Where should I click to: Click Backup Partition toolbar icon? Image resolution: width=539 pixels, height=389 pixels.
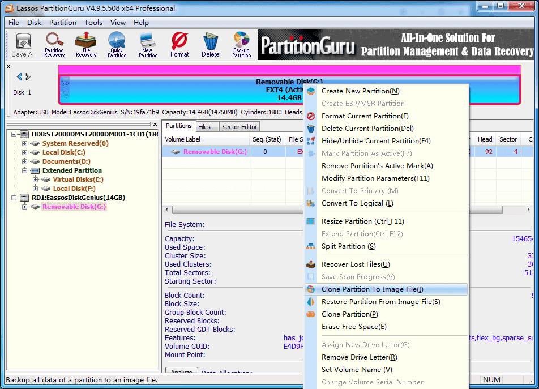coord(242,45)
